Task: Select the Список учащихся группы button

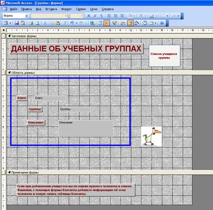Action: (x=165, y=56)
